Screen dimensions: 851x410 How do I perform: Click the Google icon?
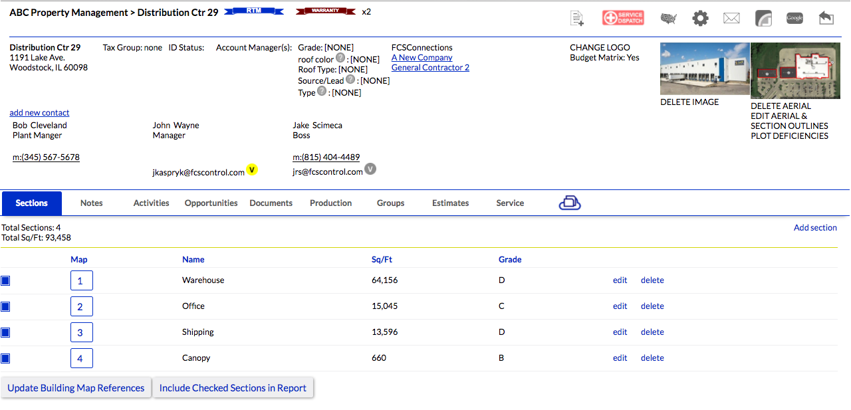point(794,19)
